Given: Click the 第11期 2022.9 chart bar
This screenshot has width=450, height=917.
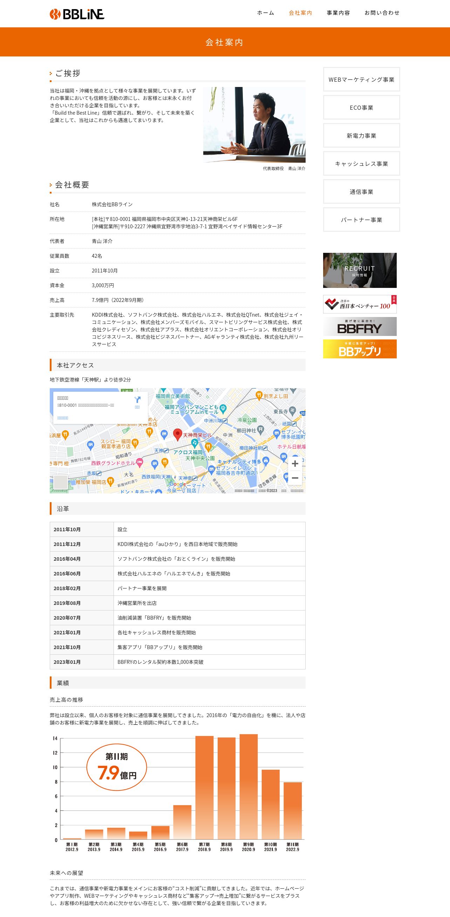Looking at the screenshot, I should click(293, 810).
